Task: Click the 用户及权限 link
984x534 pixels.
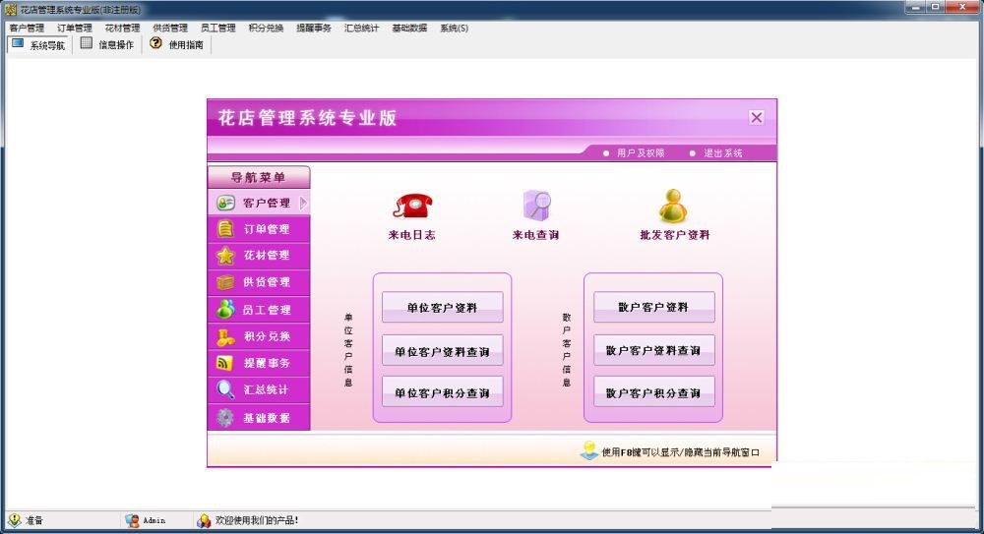Action: pos(641,153)
